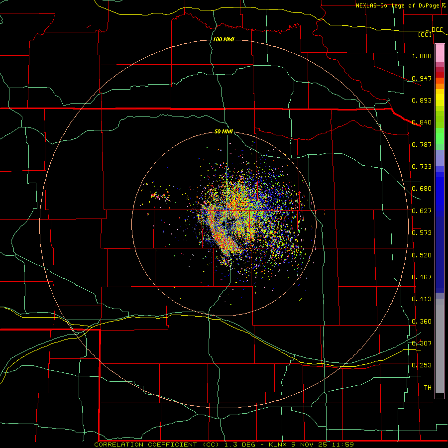Screen dimensions: 448x448
Task: Pick the red legend swatch just above 0.947
Action: pos(440,75)
